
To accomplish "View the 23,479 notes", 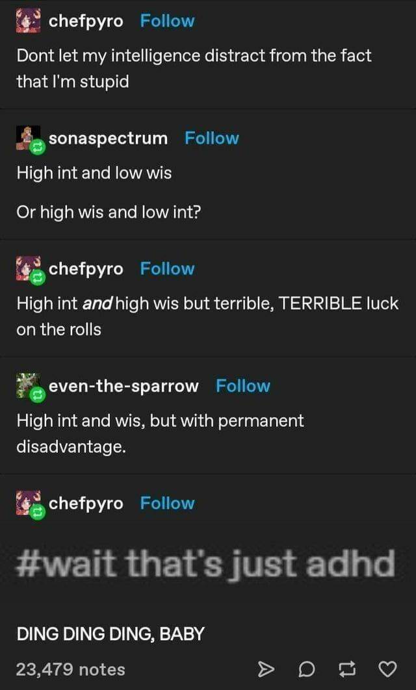I will [70, 669].
